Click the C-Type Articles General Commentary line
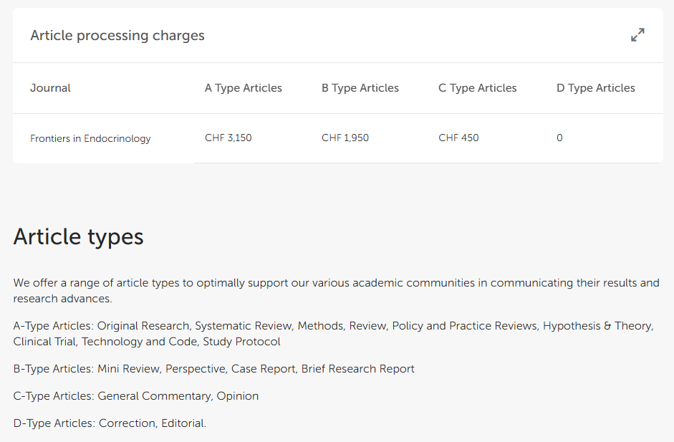 click(136, 396)
